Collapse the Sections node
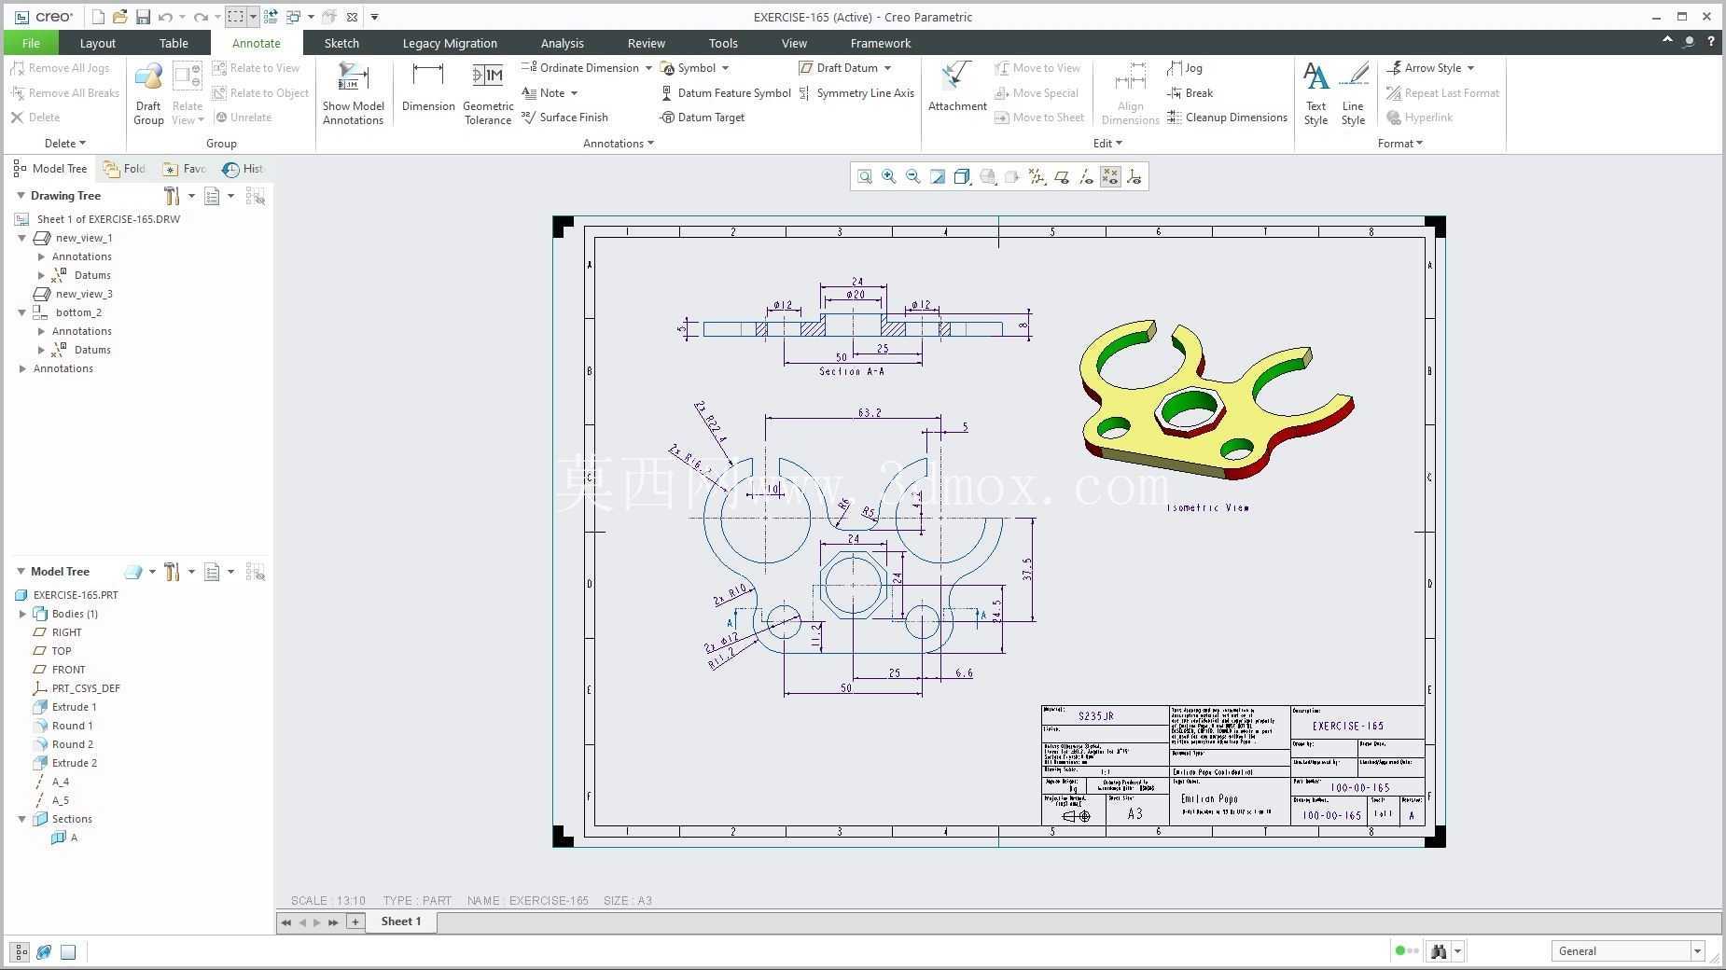The width and height of the screenshot is (1726, 970). click(x=22, y=819)
